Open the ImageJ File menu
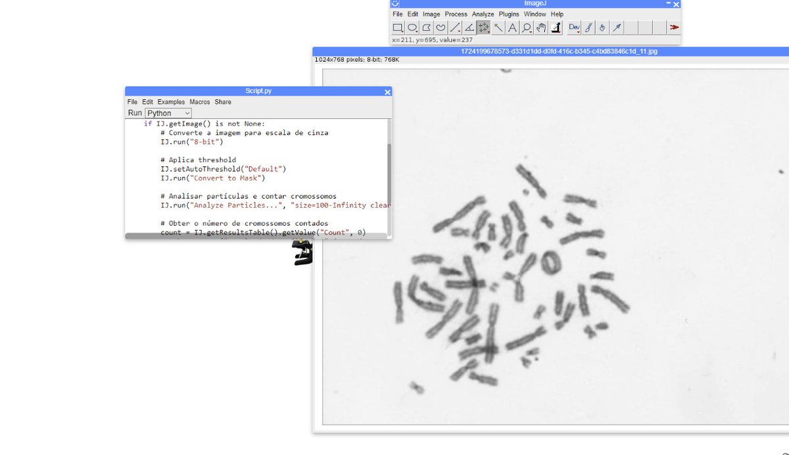The height and width of the screenshot is (455, 789). coord(398,14)
